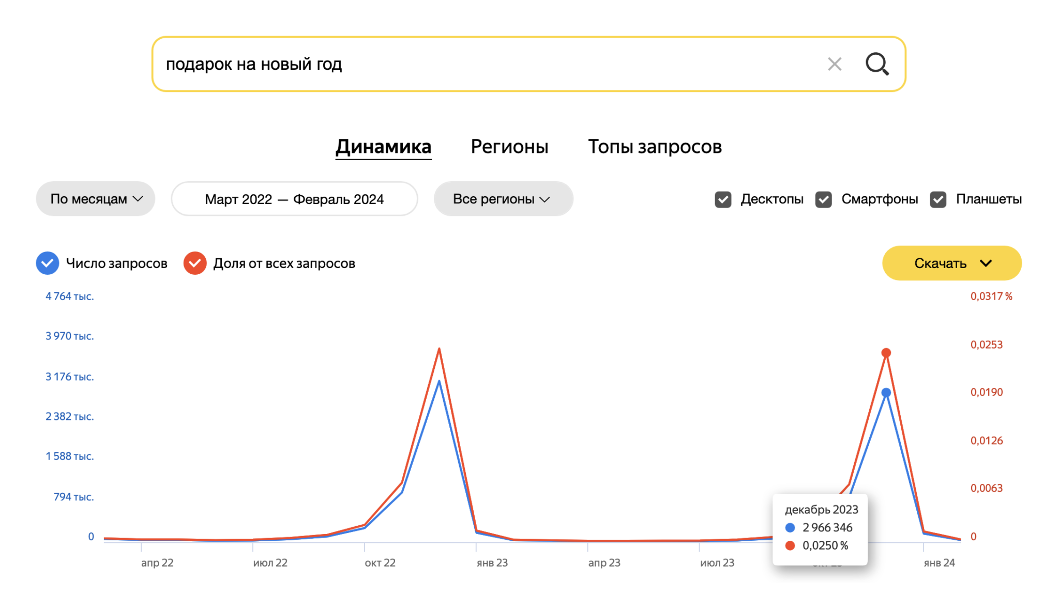Click red data point at December 2023 peak
This screenshot has height=596, width=1059.
886,353
